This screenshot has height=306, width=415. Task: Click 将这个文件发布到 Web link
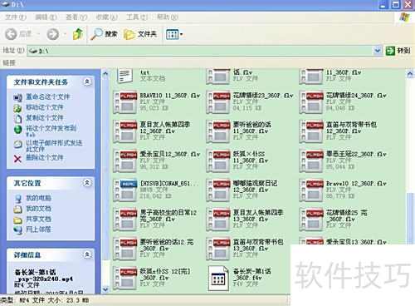(51, 131)
